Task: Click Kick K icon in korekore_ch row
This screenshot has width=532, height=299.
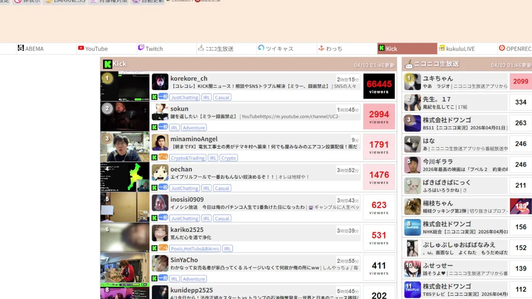Action: pyautogui.click(x=154, y=97)
